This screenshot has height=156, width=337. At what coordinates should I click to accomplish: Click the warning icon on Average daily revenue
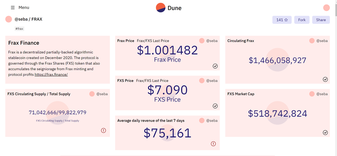(213, 144)
